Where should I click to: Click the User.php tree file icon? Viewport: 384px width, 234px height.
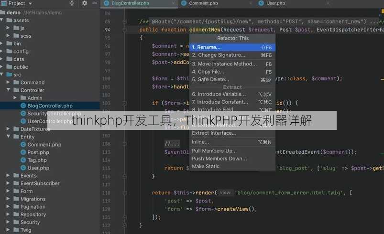23,168
